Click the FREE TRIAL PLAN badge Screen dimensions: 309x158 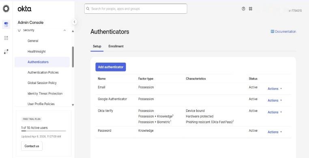pos(32,119)
